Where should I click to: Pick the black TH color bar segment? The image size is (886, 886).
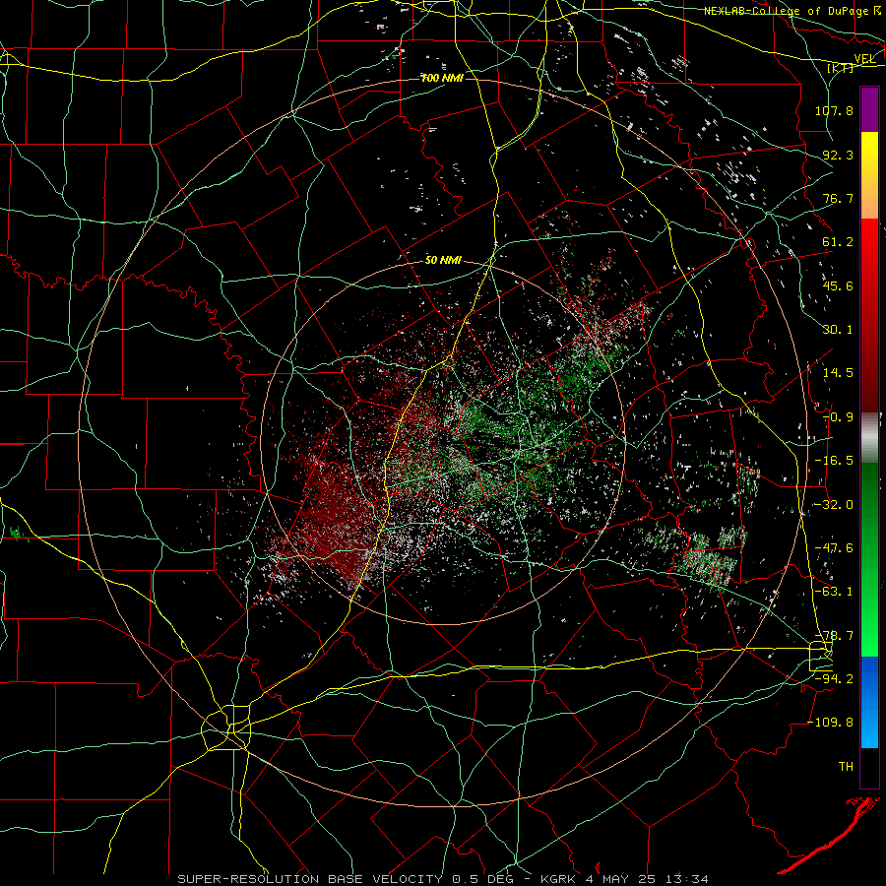point(869,767)
